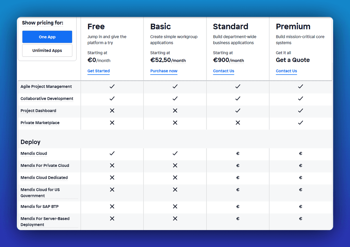
Task: Click the Premium euro icon for Mendix for SAP BTP
Action: click(300, 207)
